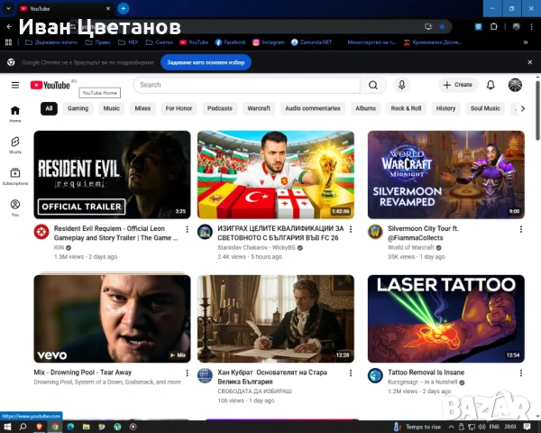
Task: Bookmark star icon in address bar
Action: click(x=442, y=26)
